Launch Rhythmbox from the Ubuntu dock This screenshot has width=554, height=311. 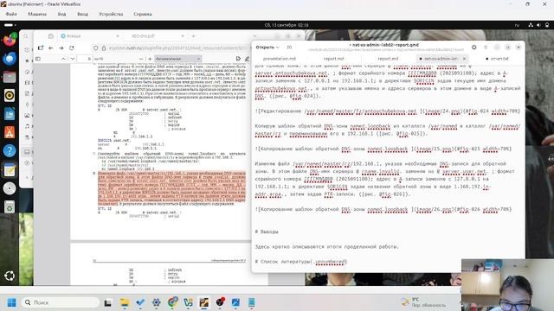pos(10,95)
